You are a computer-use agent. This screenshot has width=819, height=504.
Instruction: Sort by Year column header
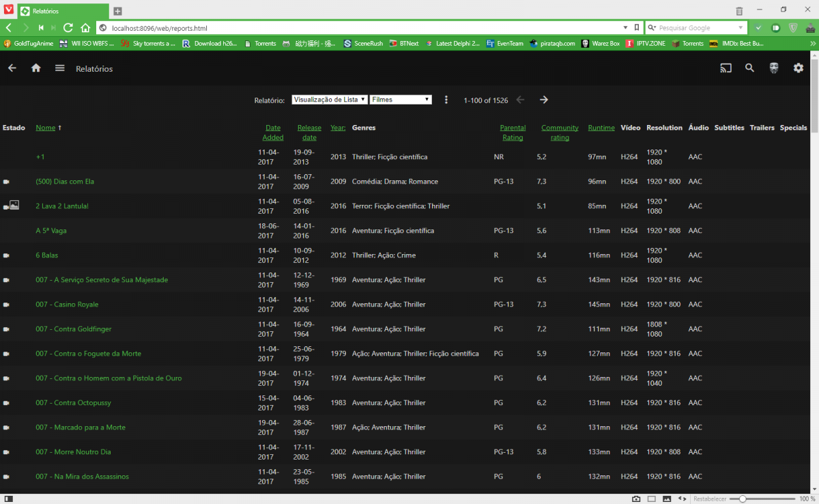click(x=338, y=128)
